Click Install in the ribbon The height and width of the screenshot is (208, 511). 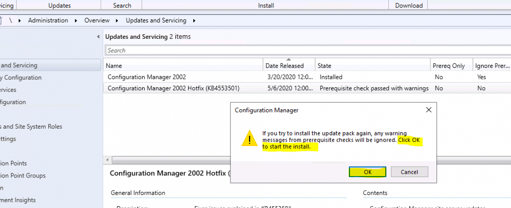(265, 5)
